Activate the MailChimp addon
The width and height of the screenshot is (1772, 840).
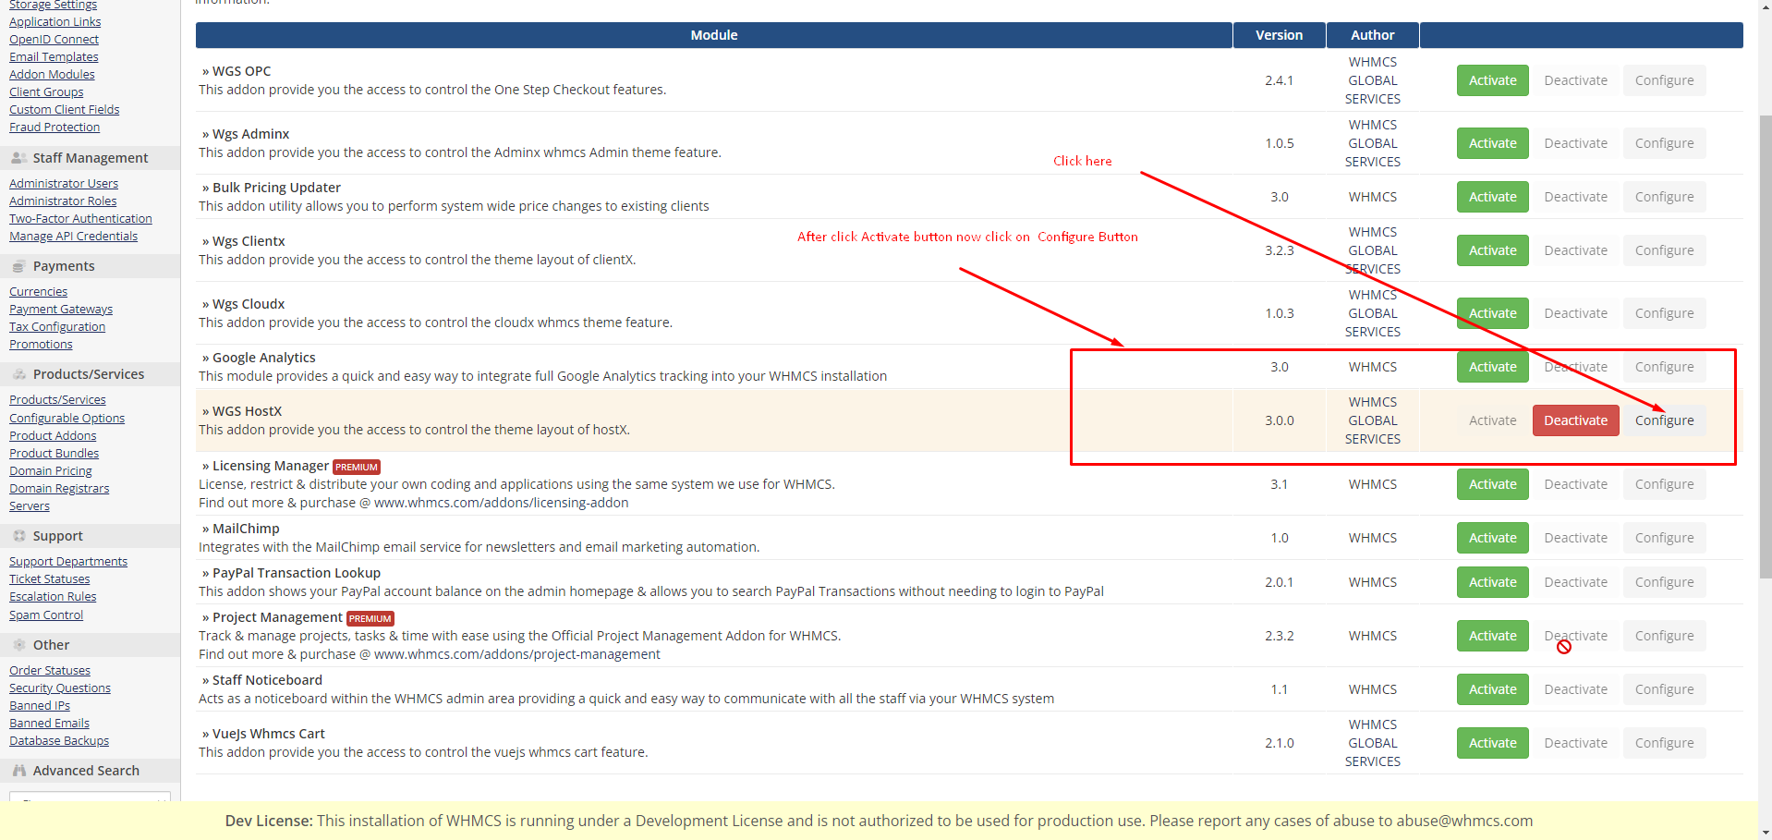(x=1492, y=538)
